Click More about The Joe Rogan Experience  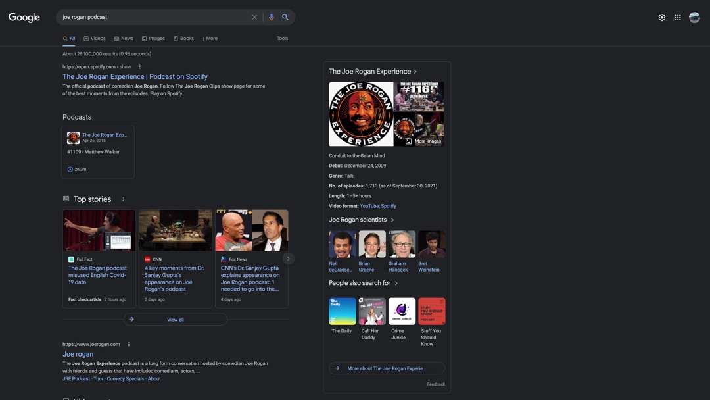click(x=387, y=368)
